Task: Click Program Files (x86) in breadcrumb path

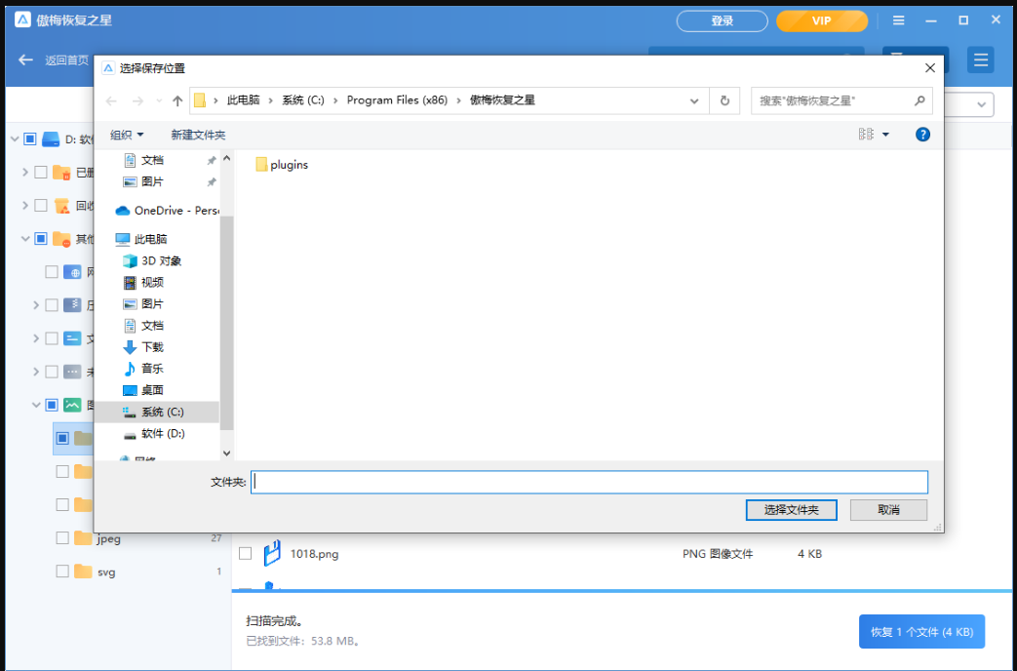Action: [396, 100]
